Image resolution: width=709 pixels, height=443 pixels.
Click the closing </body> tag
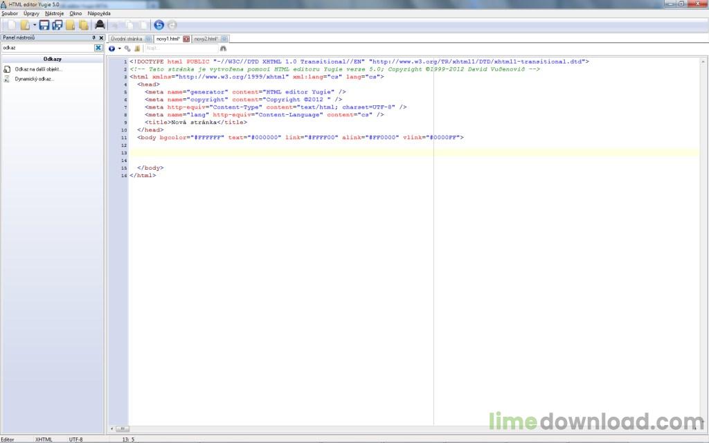[x=150, y=168]
